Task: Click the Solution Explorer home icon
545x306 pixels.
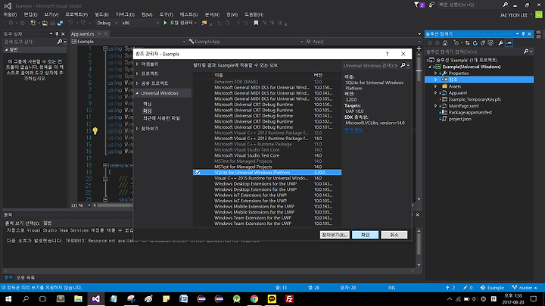Action: 445,42
